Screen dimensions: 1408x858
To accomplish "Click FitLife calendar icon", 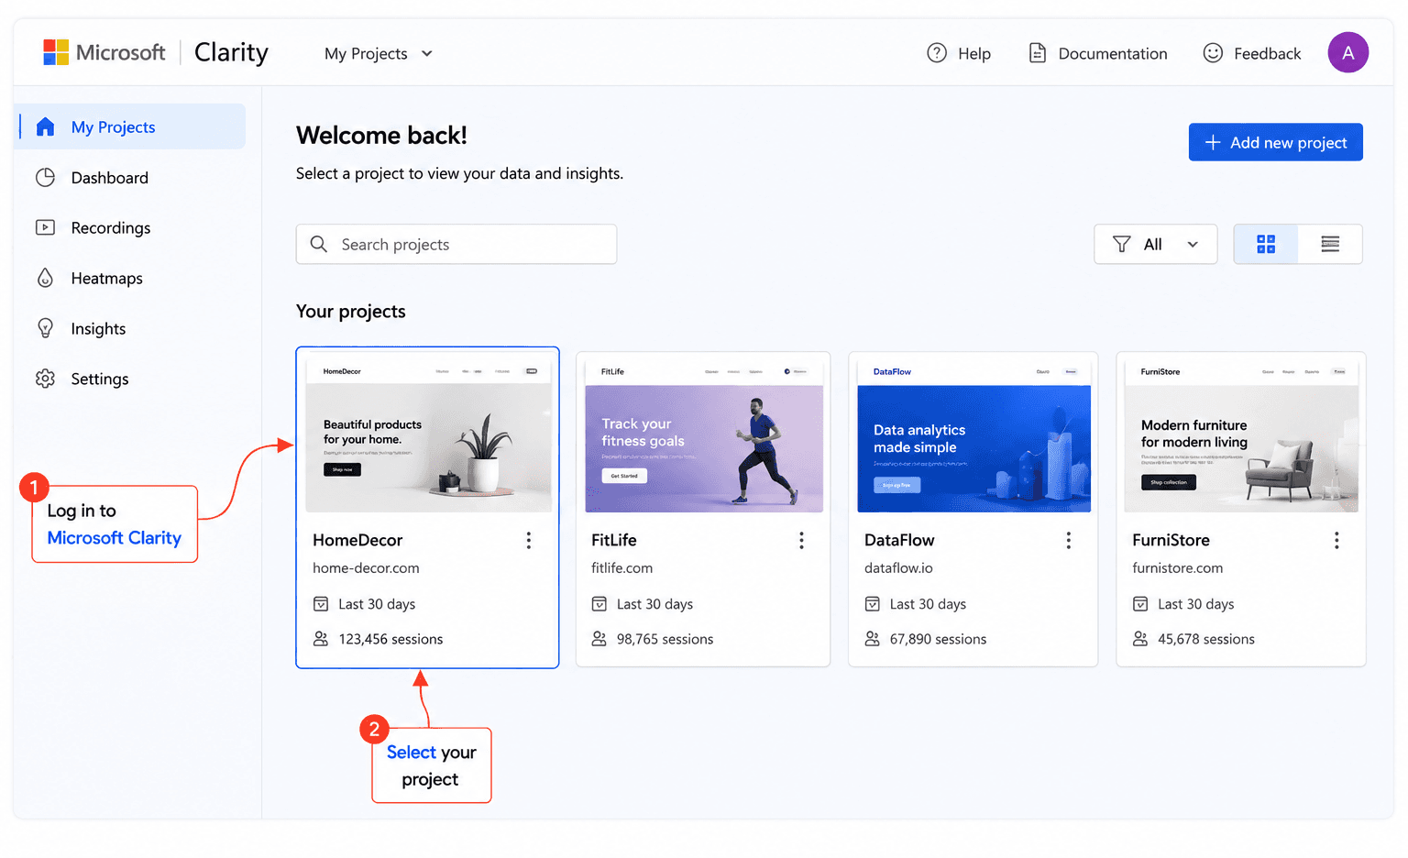I will pyautogui.click(x=599, y=603).
